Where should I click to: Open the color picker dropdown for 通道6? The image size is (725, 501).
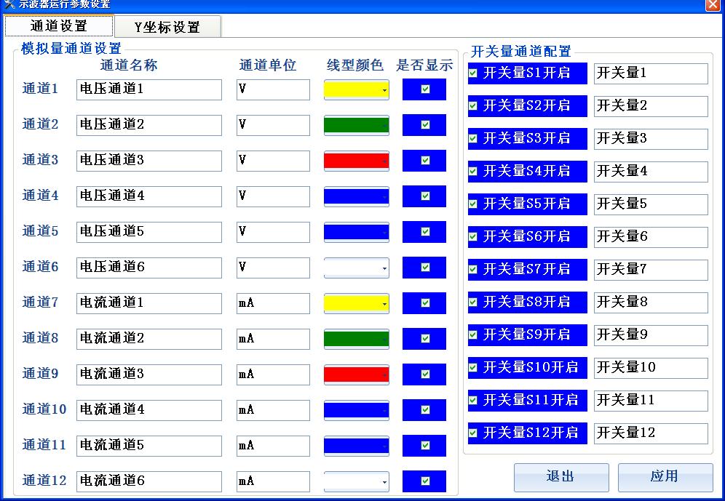(384, 267)
